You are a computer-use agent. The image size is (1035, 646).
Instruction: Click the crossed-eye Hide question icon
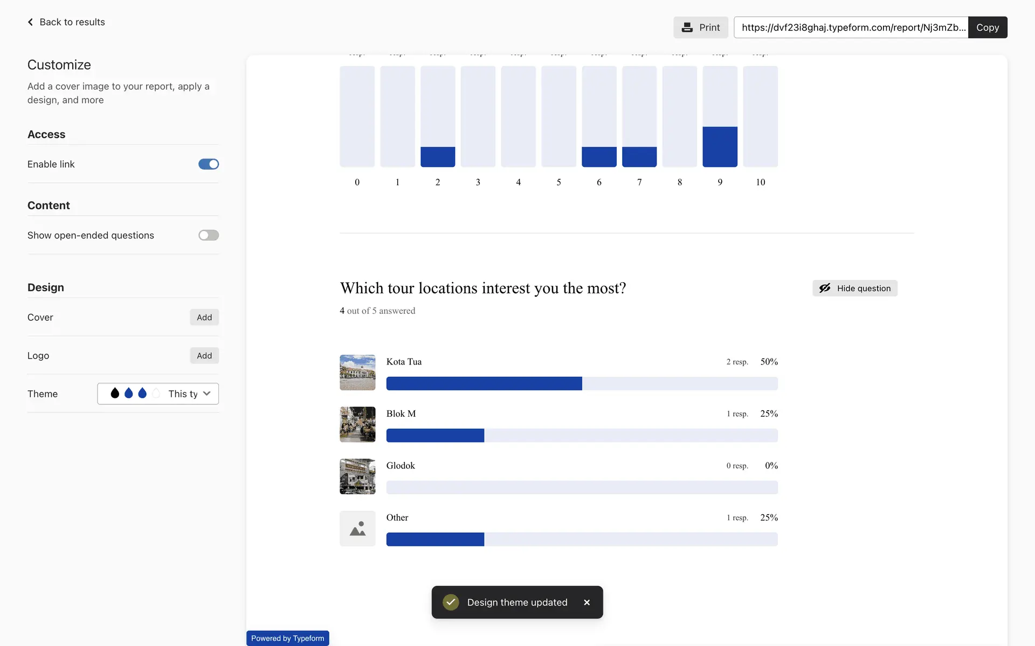click(x=825, y=288)
